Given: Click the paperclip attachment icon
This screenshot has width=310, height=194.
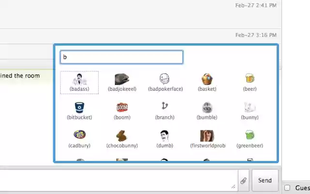Looking at the screenshot, I should (x=244, y=180).
